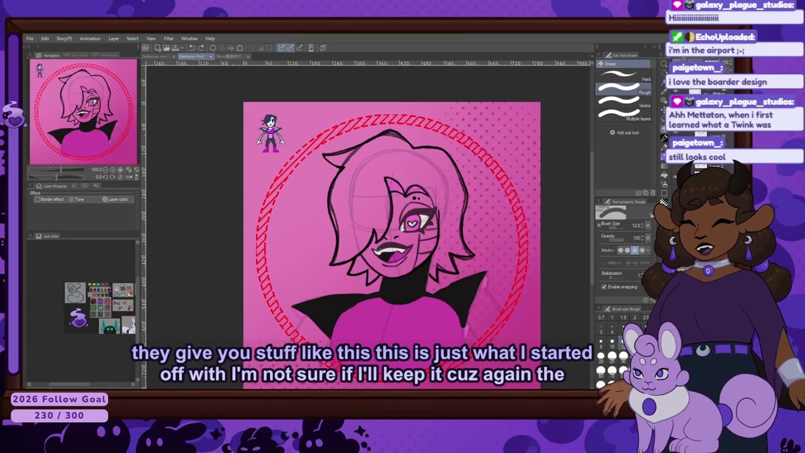Click the Opacity value stepper
Screen dimensions: 805x453
[642, 238]
